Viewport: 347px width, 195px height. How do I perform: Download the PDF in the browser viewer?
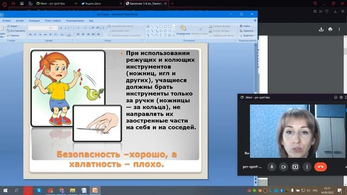click(x=321, y=29)
